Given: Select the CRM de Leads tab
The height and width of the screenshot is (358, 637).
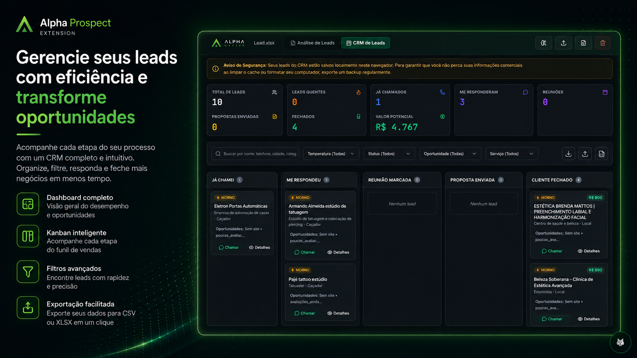Looking at the screenshot, I should 366,43.
